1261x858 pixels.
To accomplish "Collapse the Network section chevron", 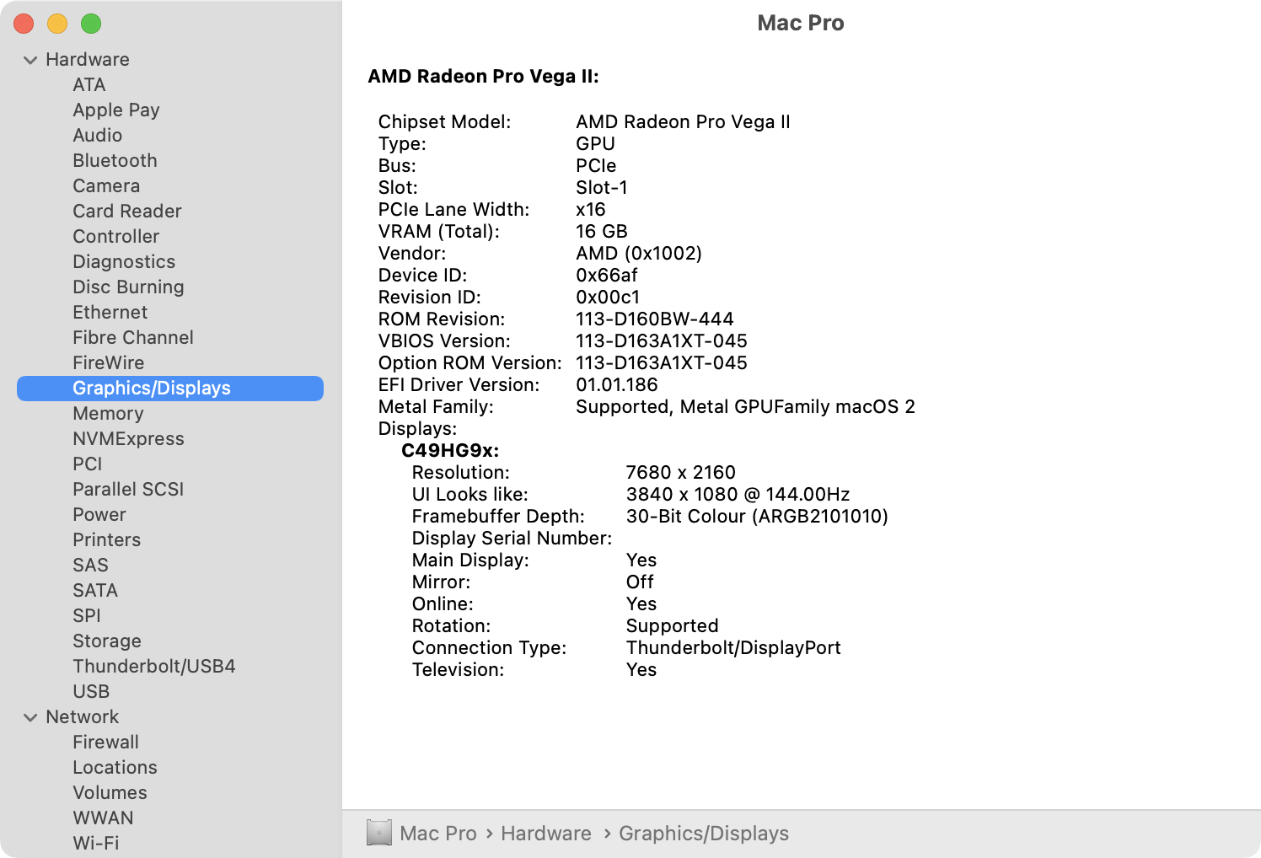I will (30, 717).
